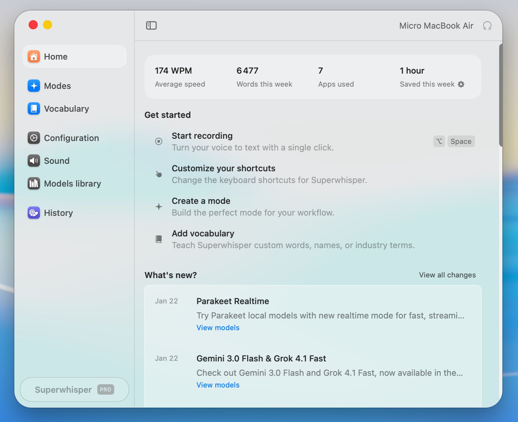Click the Vocabulary book icon
Viewport: 518px width, 422px height.
tap(34, 109)
